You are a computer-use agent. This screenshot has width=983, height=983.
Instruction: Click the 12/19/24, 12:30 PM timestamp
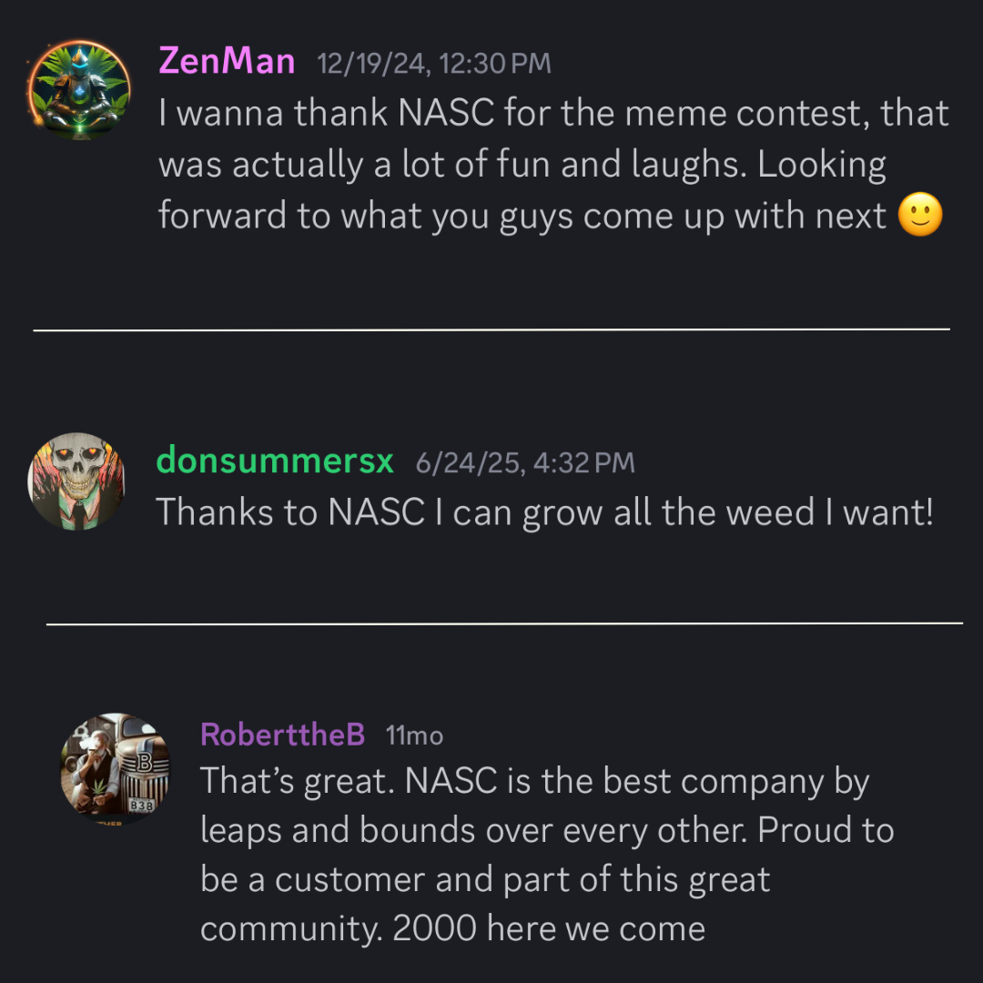pyautogui.click(x=434, y=64)
